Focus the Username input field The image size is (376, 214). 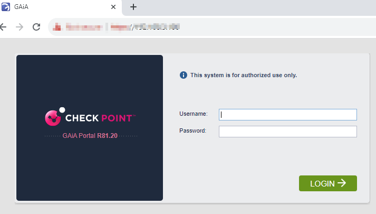tap(288, 115)
